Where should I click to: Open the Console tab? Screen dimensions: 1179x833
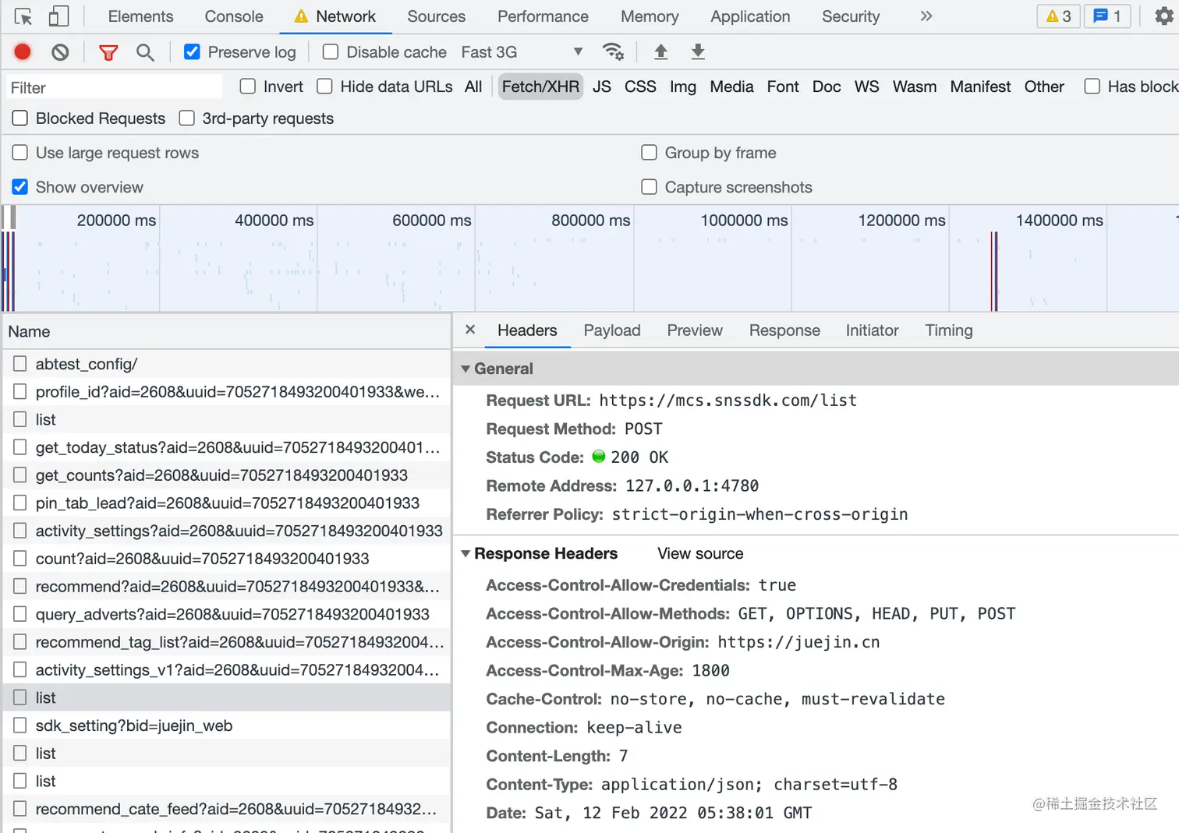pyautogui.click(x=234, y=16)
